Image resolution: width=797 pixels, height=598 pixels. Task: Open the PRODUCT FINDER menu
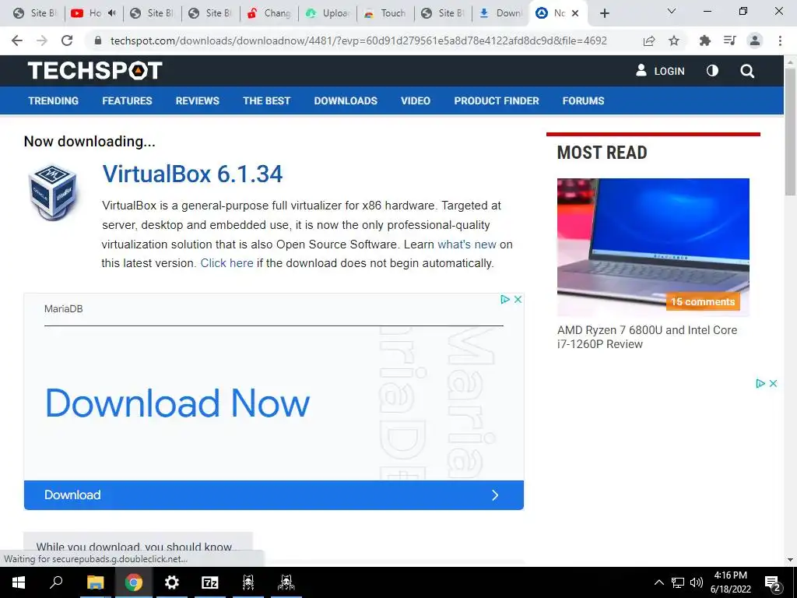click(497, 100)
